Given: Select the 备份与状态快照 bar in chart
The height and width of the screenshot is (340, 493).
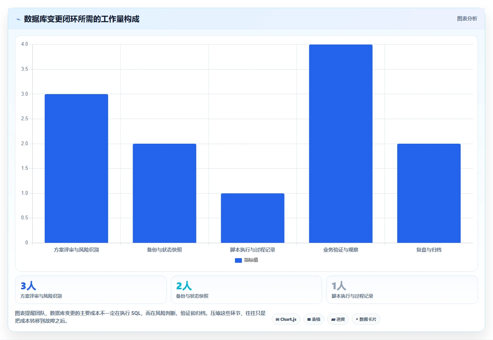Looking at the screenshot, I should coord(164,193).
